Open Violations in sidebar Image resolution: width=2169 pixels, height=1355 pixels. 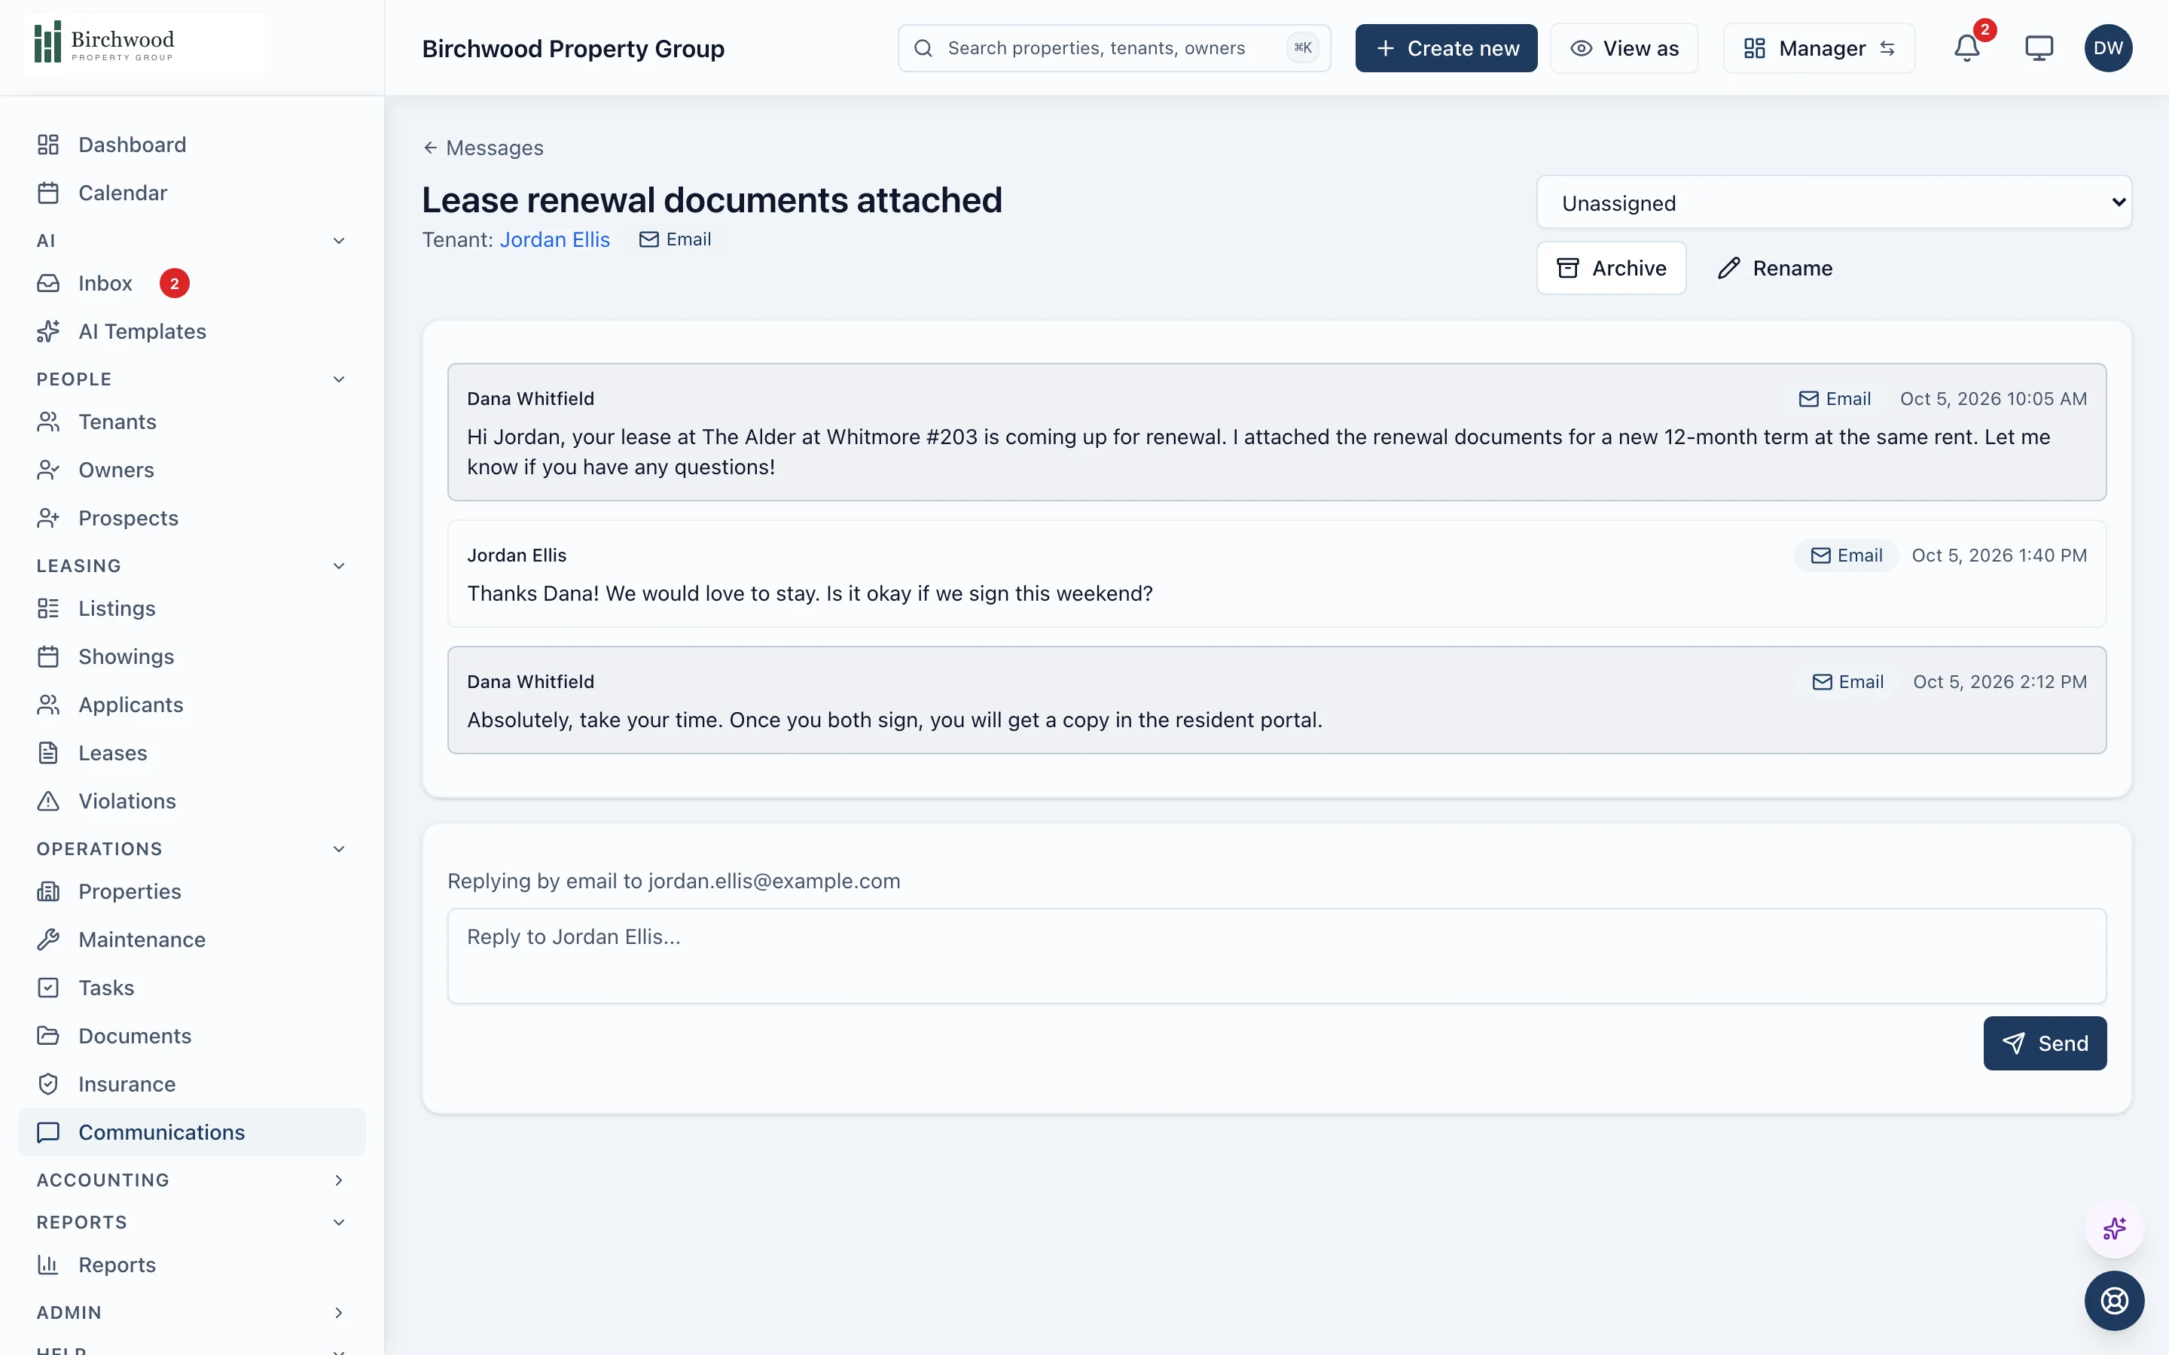click(x=192, y=801)
